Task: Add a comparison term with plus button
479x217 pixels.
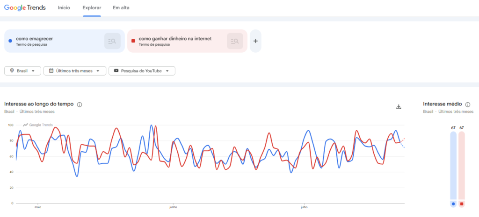Action: click(x=256, y=41)
